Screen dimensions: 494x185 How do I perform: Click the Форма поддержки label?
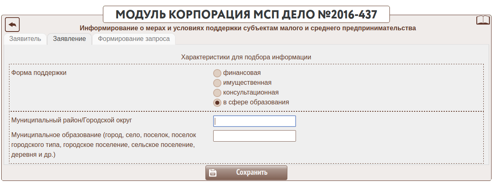tap(39, 73)
